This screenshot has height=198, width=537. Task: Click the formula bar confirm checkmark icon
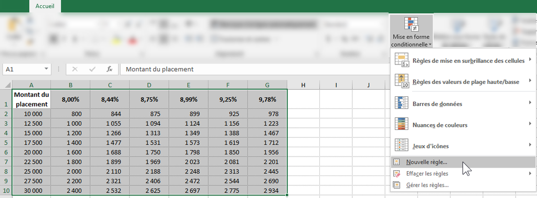(x=92, y=69)
